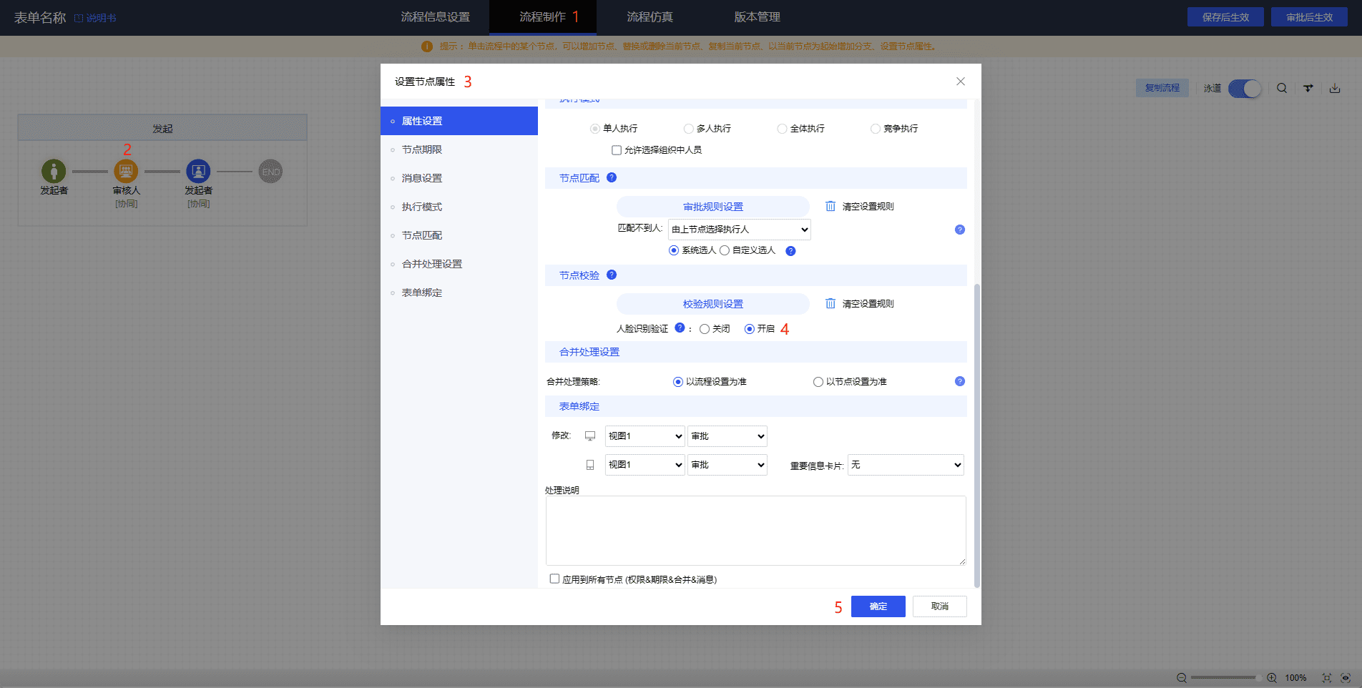Open desktop row 审批 dropdown

pyautogui.click(x=727, y=436)
